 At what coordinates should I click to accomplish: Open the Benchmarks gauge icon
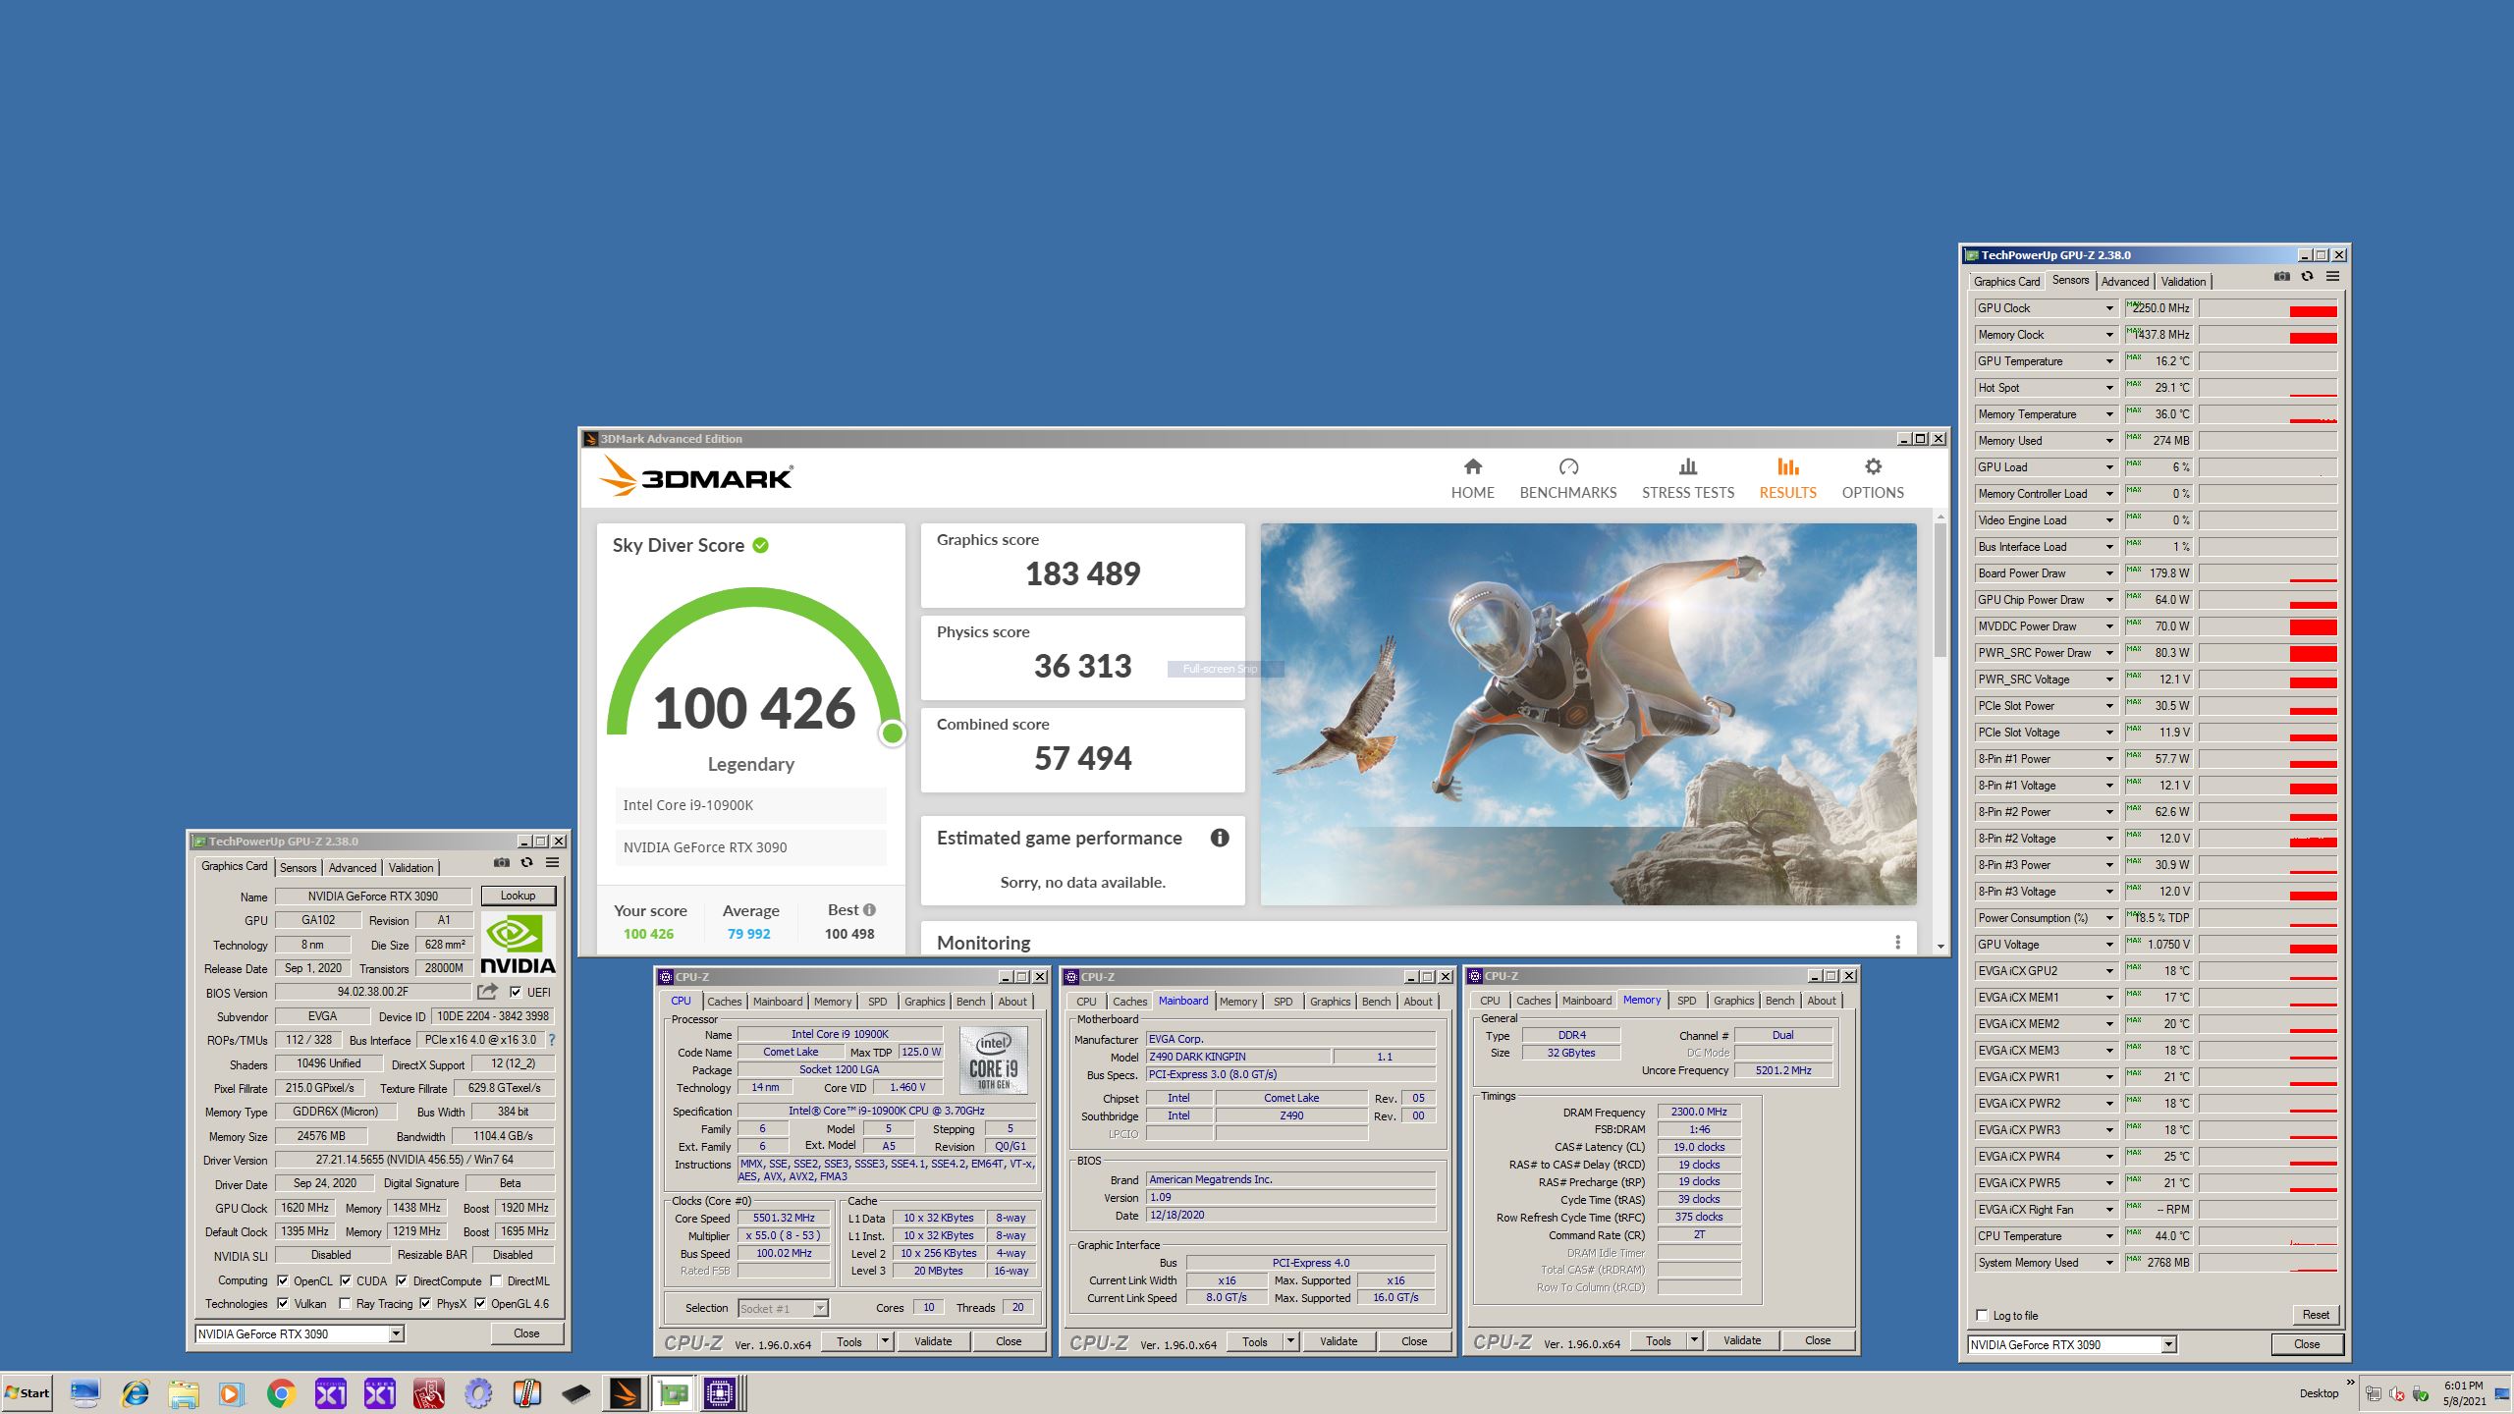pyautogui.click(x=1567, y=467)
